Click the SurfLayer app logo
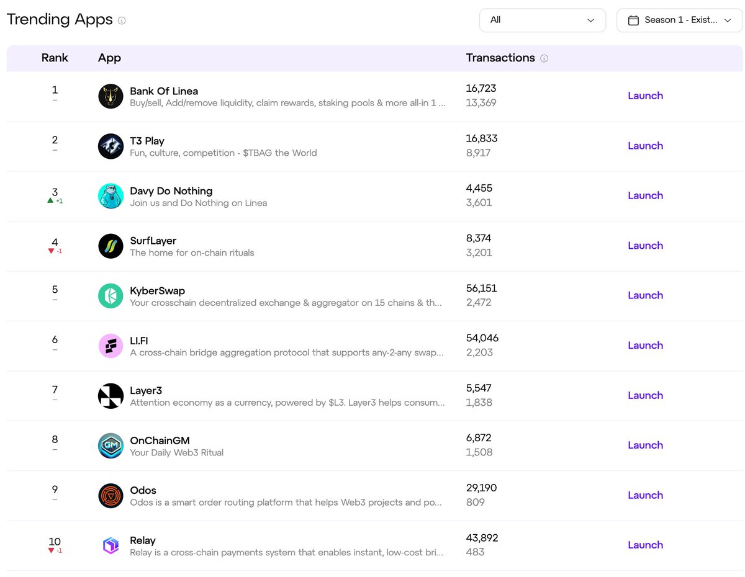 (x=111, y=246)
